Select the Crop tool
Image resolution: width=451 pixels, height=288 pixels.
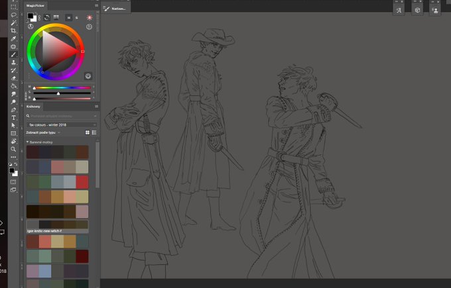pos(13,30)
